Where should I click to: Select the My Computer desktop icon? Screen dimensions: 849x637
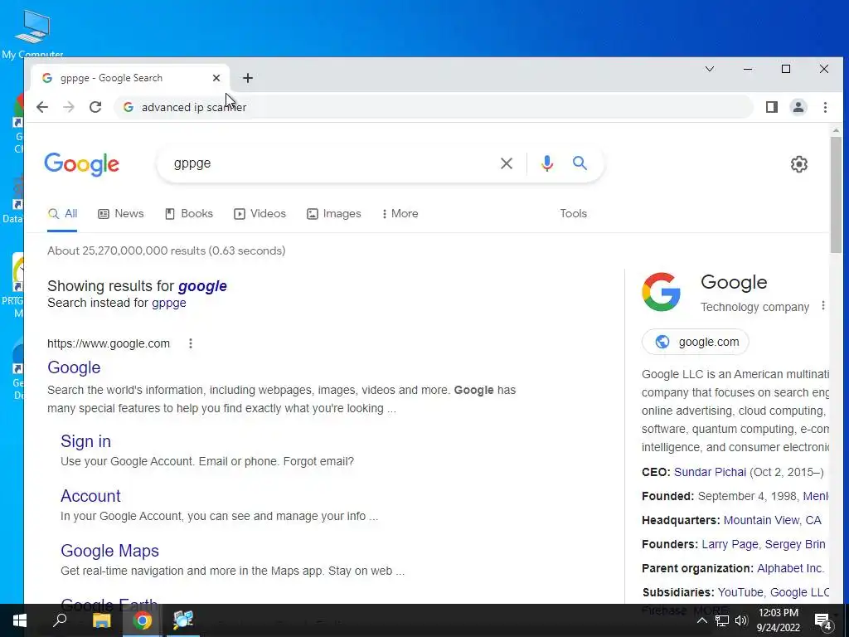[x=32, y=33]
